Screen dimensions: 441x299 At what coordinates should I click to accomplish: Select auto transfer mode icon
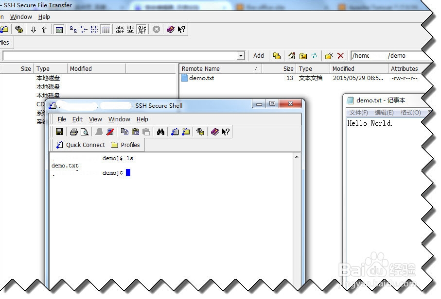coord(142,29)
